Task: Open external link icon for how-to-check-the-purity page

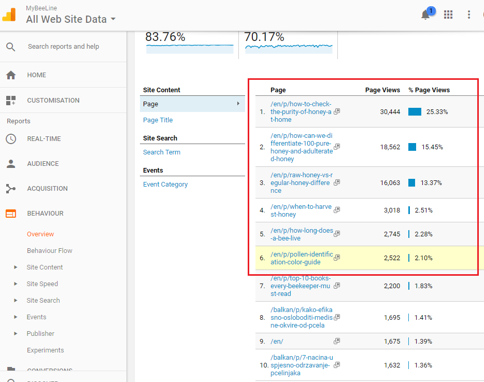Action: [x=337, y=111]
